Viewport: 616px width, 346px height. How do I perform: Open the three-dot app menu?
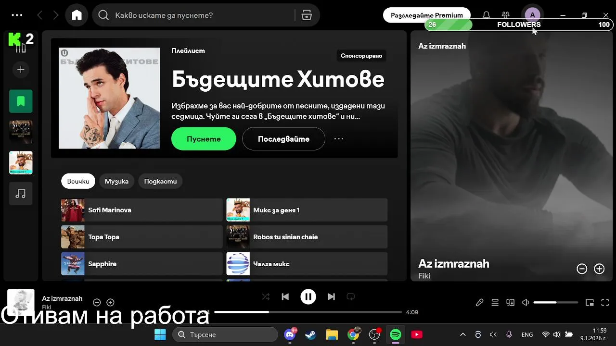[17, 15]
